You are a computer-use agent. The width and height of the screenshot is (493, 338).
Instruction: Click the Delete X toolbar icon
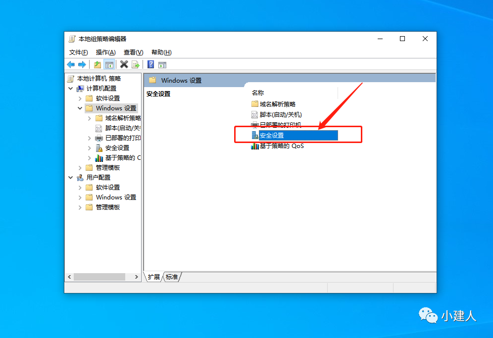124,64
